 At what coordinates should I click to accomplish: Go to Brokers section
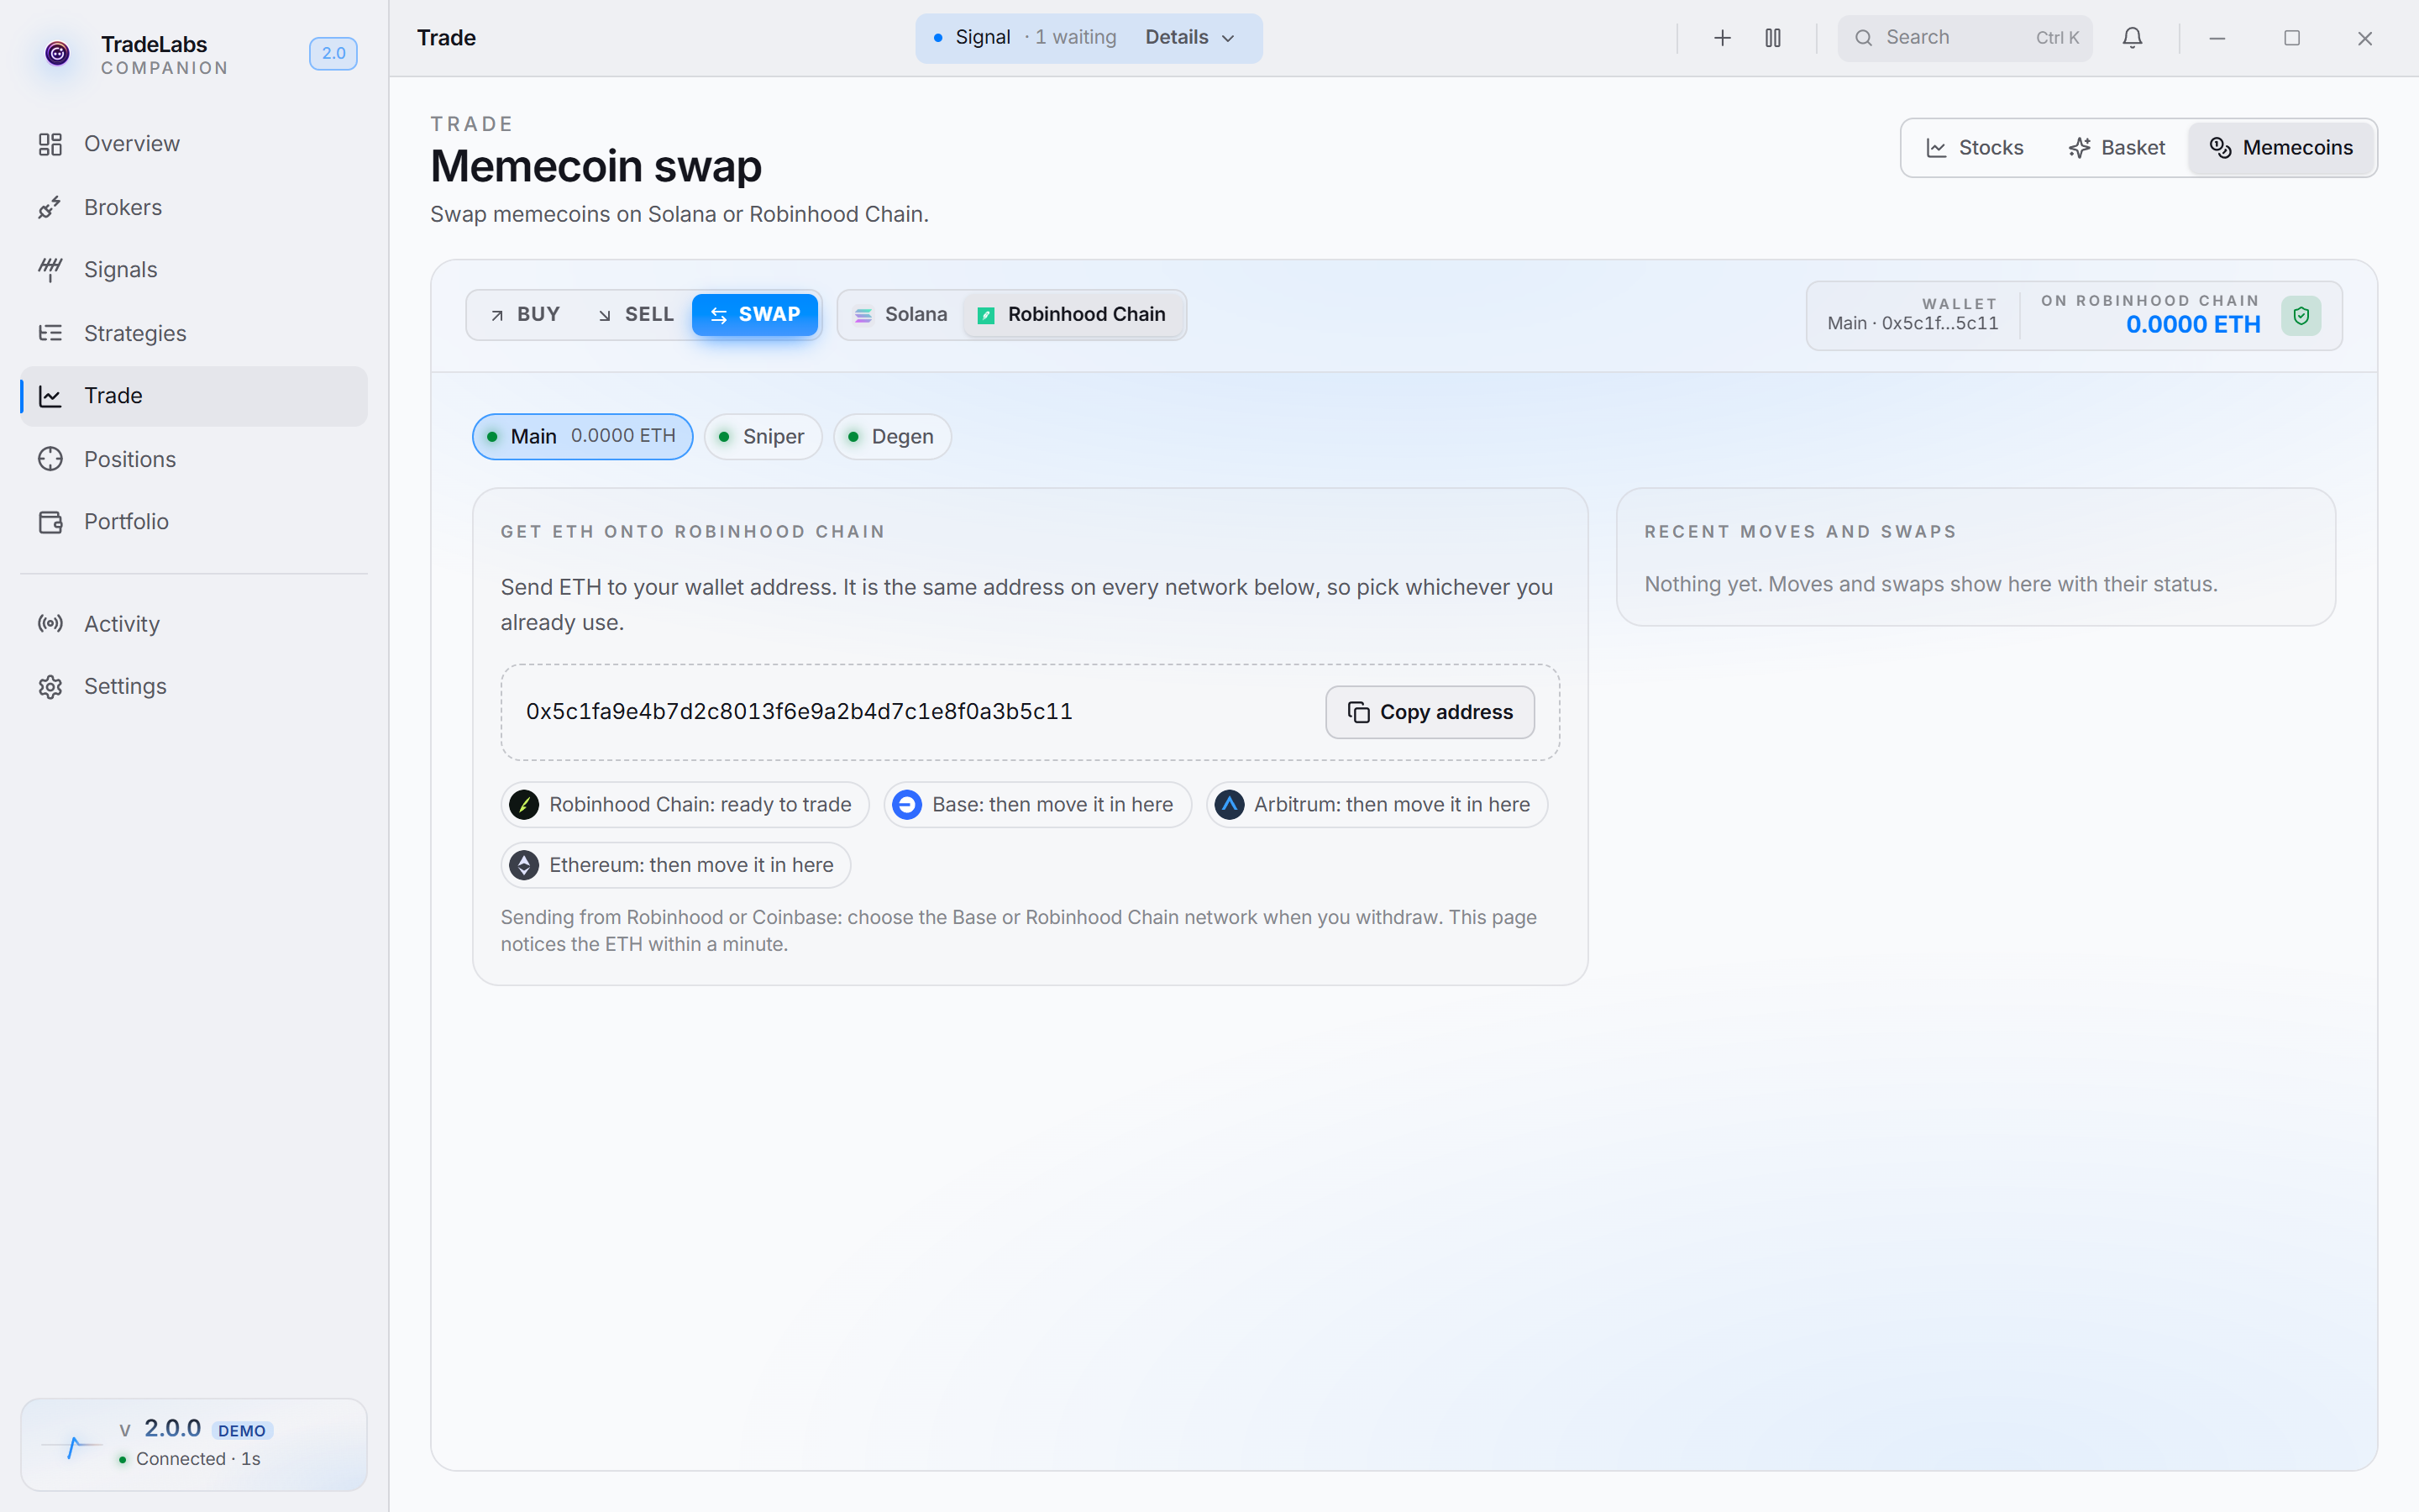(x=194, y=207)
